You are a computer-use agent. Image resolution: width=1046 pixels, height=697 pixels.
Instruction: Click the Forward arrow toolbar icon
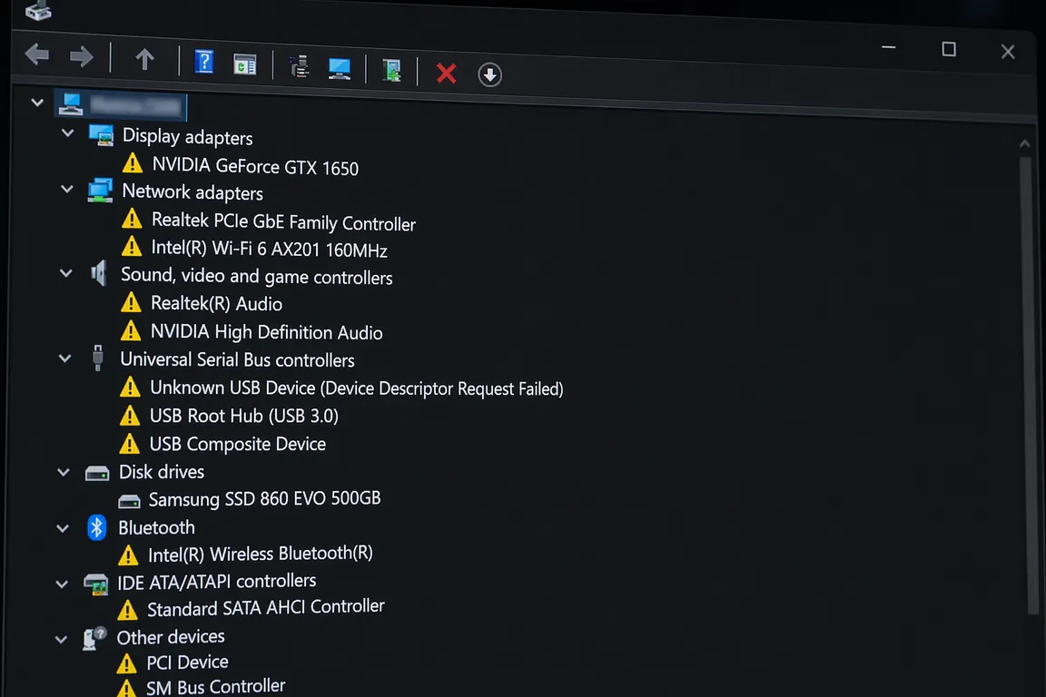tap(82, 56)
